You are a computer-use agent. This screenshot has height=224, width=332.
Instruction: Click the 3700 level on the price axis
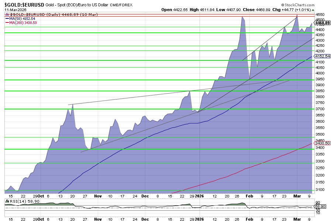[x=319, y=109]
